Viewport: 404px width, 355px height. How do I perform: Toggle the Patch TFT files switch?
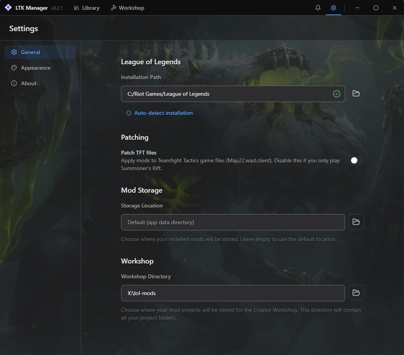click(x=357, y=160)
